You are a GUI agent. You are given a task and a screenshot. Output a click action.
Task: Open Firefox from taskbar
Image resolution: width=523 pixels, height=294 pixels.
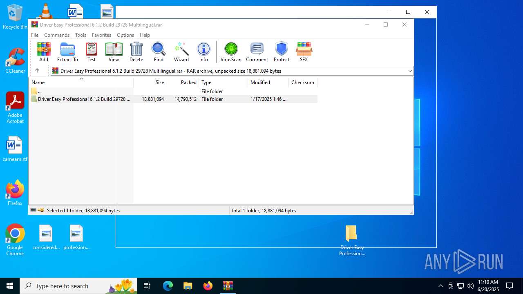pos(208,286)
